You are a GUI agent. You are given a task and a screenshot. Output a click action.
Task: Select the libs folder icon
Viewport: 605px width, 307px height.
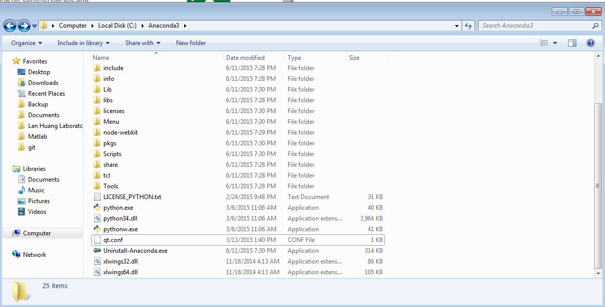tap(97, 100)
